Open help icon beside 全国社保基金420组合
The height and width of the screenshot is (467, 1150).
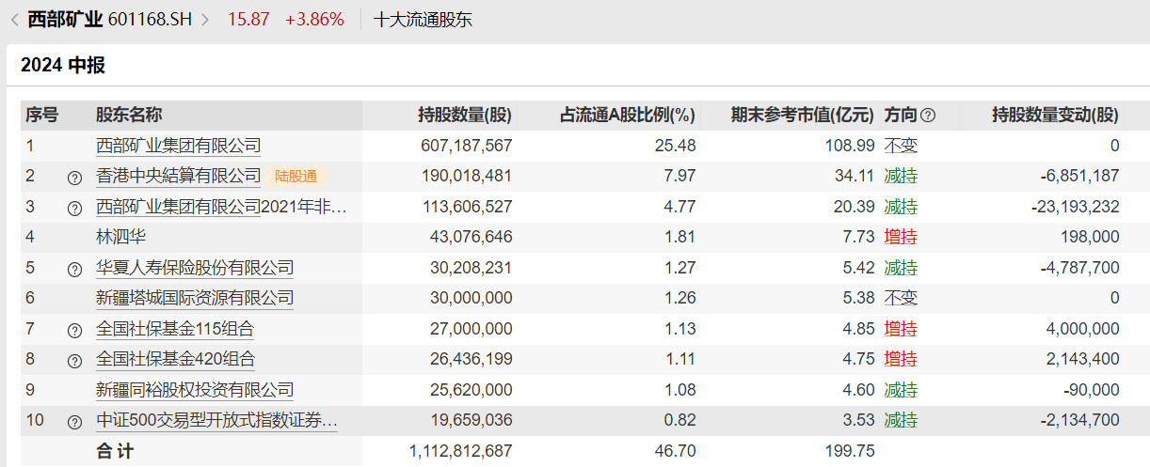[75, 360]
